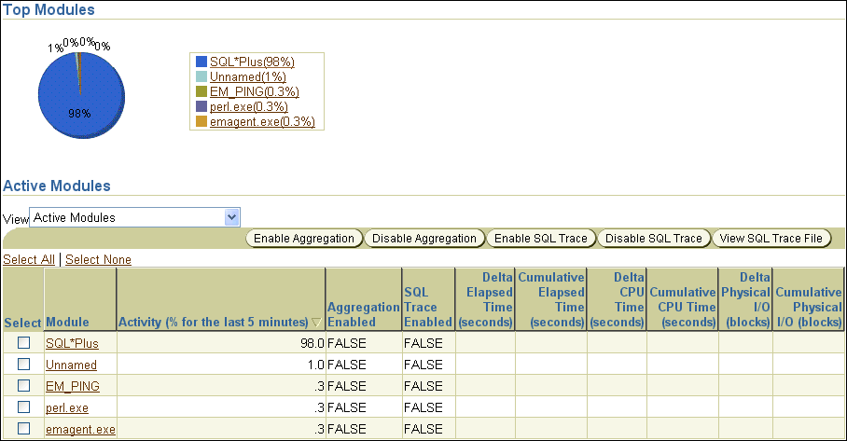
Task: Open the EM_PING module link in table
Action: pyautogui.click(x=73, y=386)
